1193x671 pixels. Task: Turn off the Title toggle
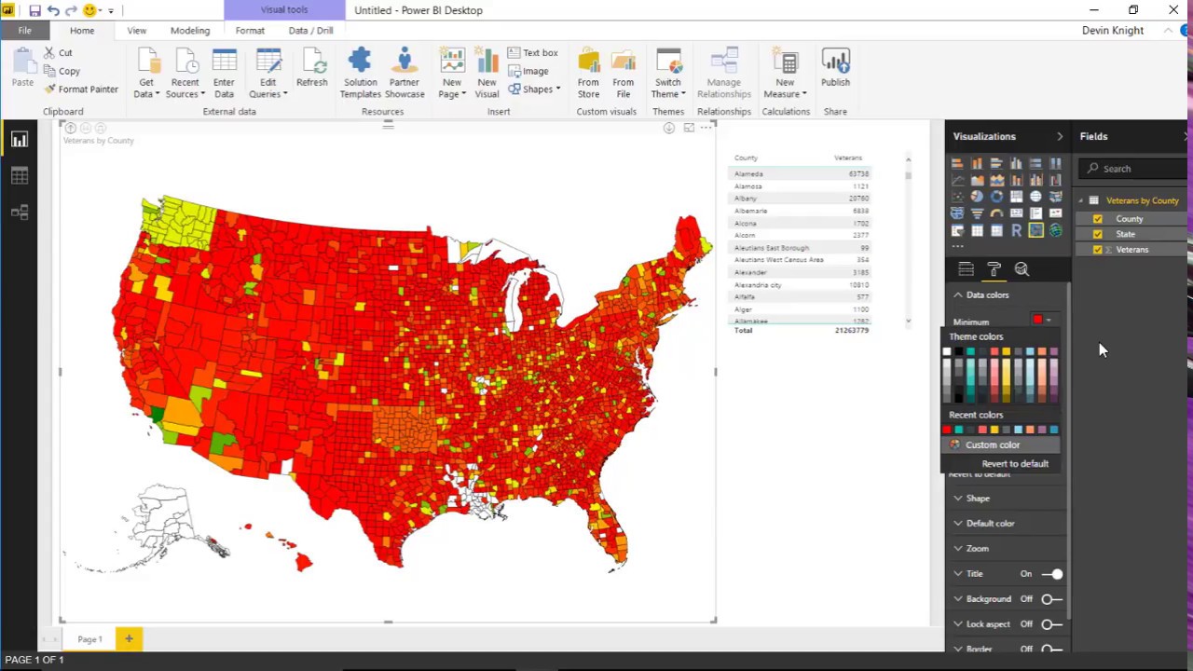point(1052,574)
